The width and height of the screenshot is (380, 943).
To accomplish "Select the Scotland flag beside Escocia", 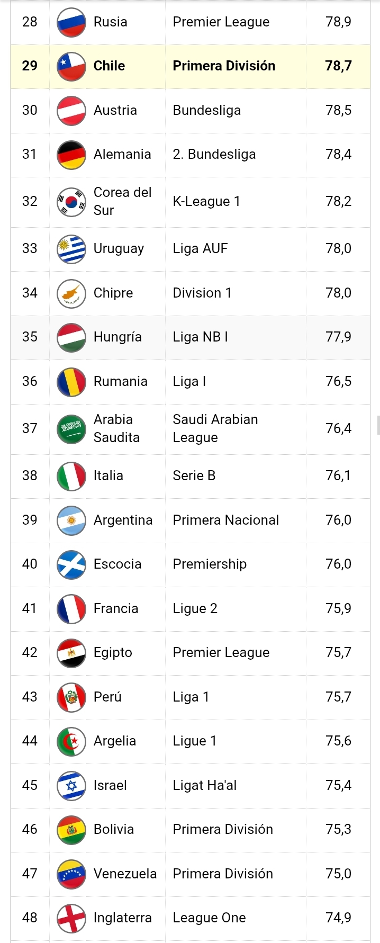I will tap(71, 564).
